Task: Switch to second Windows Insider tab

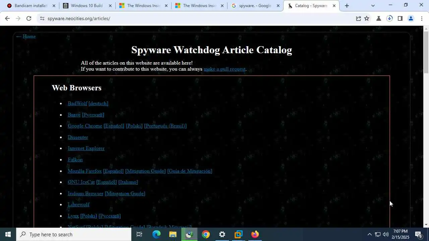Action: [199, 6]
